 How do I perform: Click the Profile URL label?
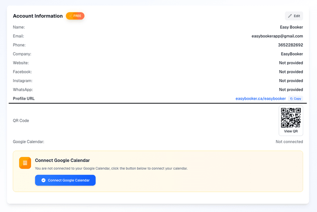click(24, 99)
